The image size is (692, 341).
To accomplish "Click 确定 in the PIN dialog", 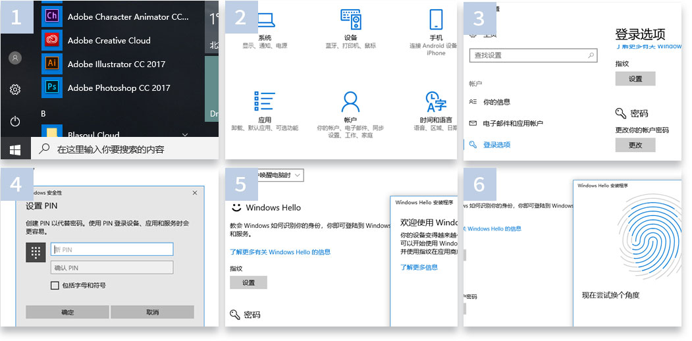I will point(68,312).
